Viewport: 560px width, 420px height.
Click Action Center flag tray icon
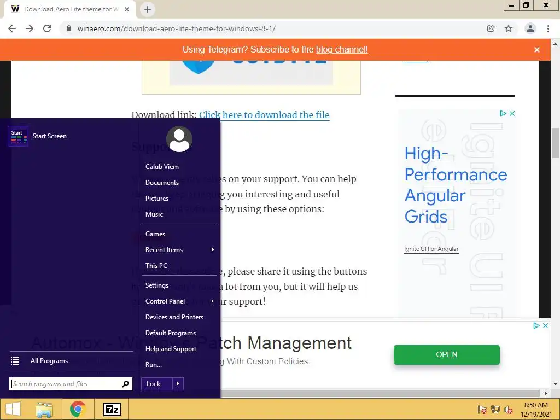[x=482, y=410]
